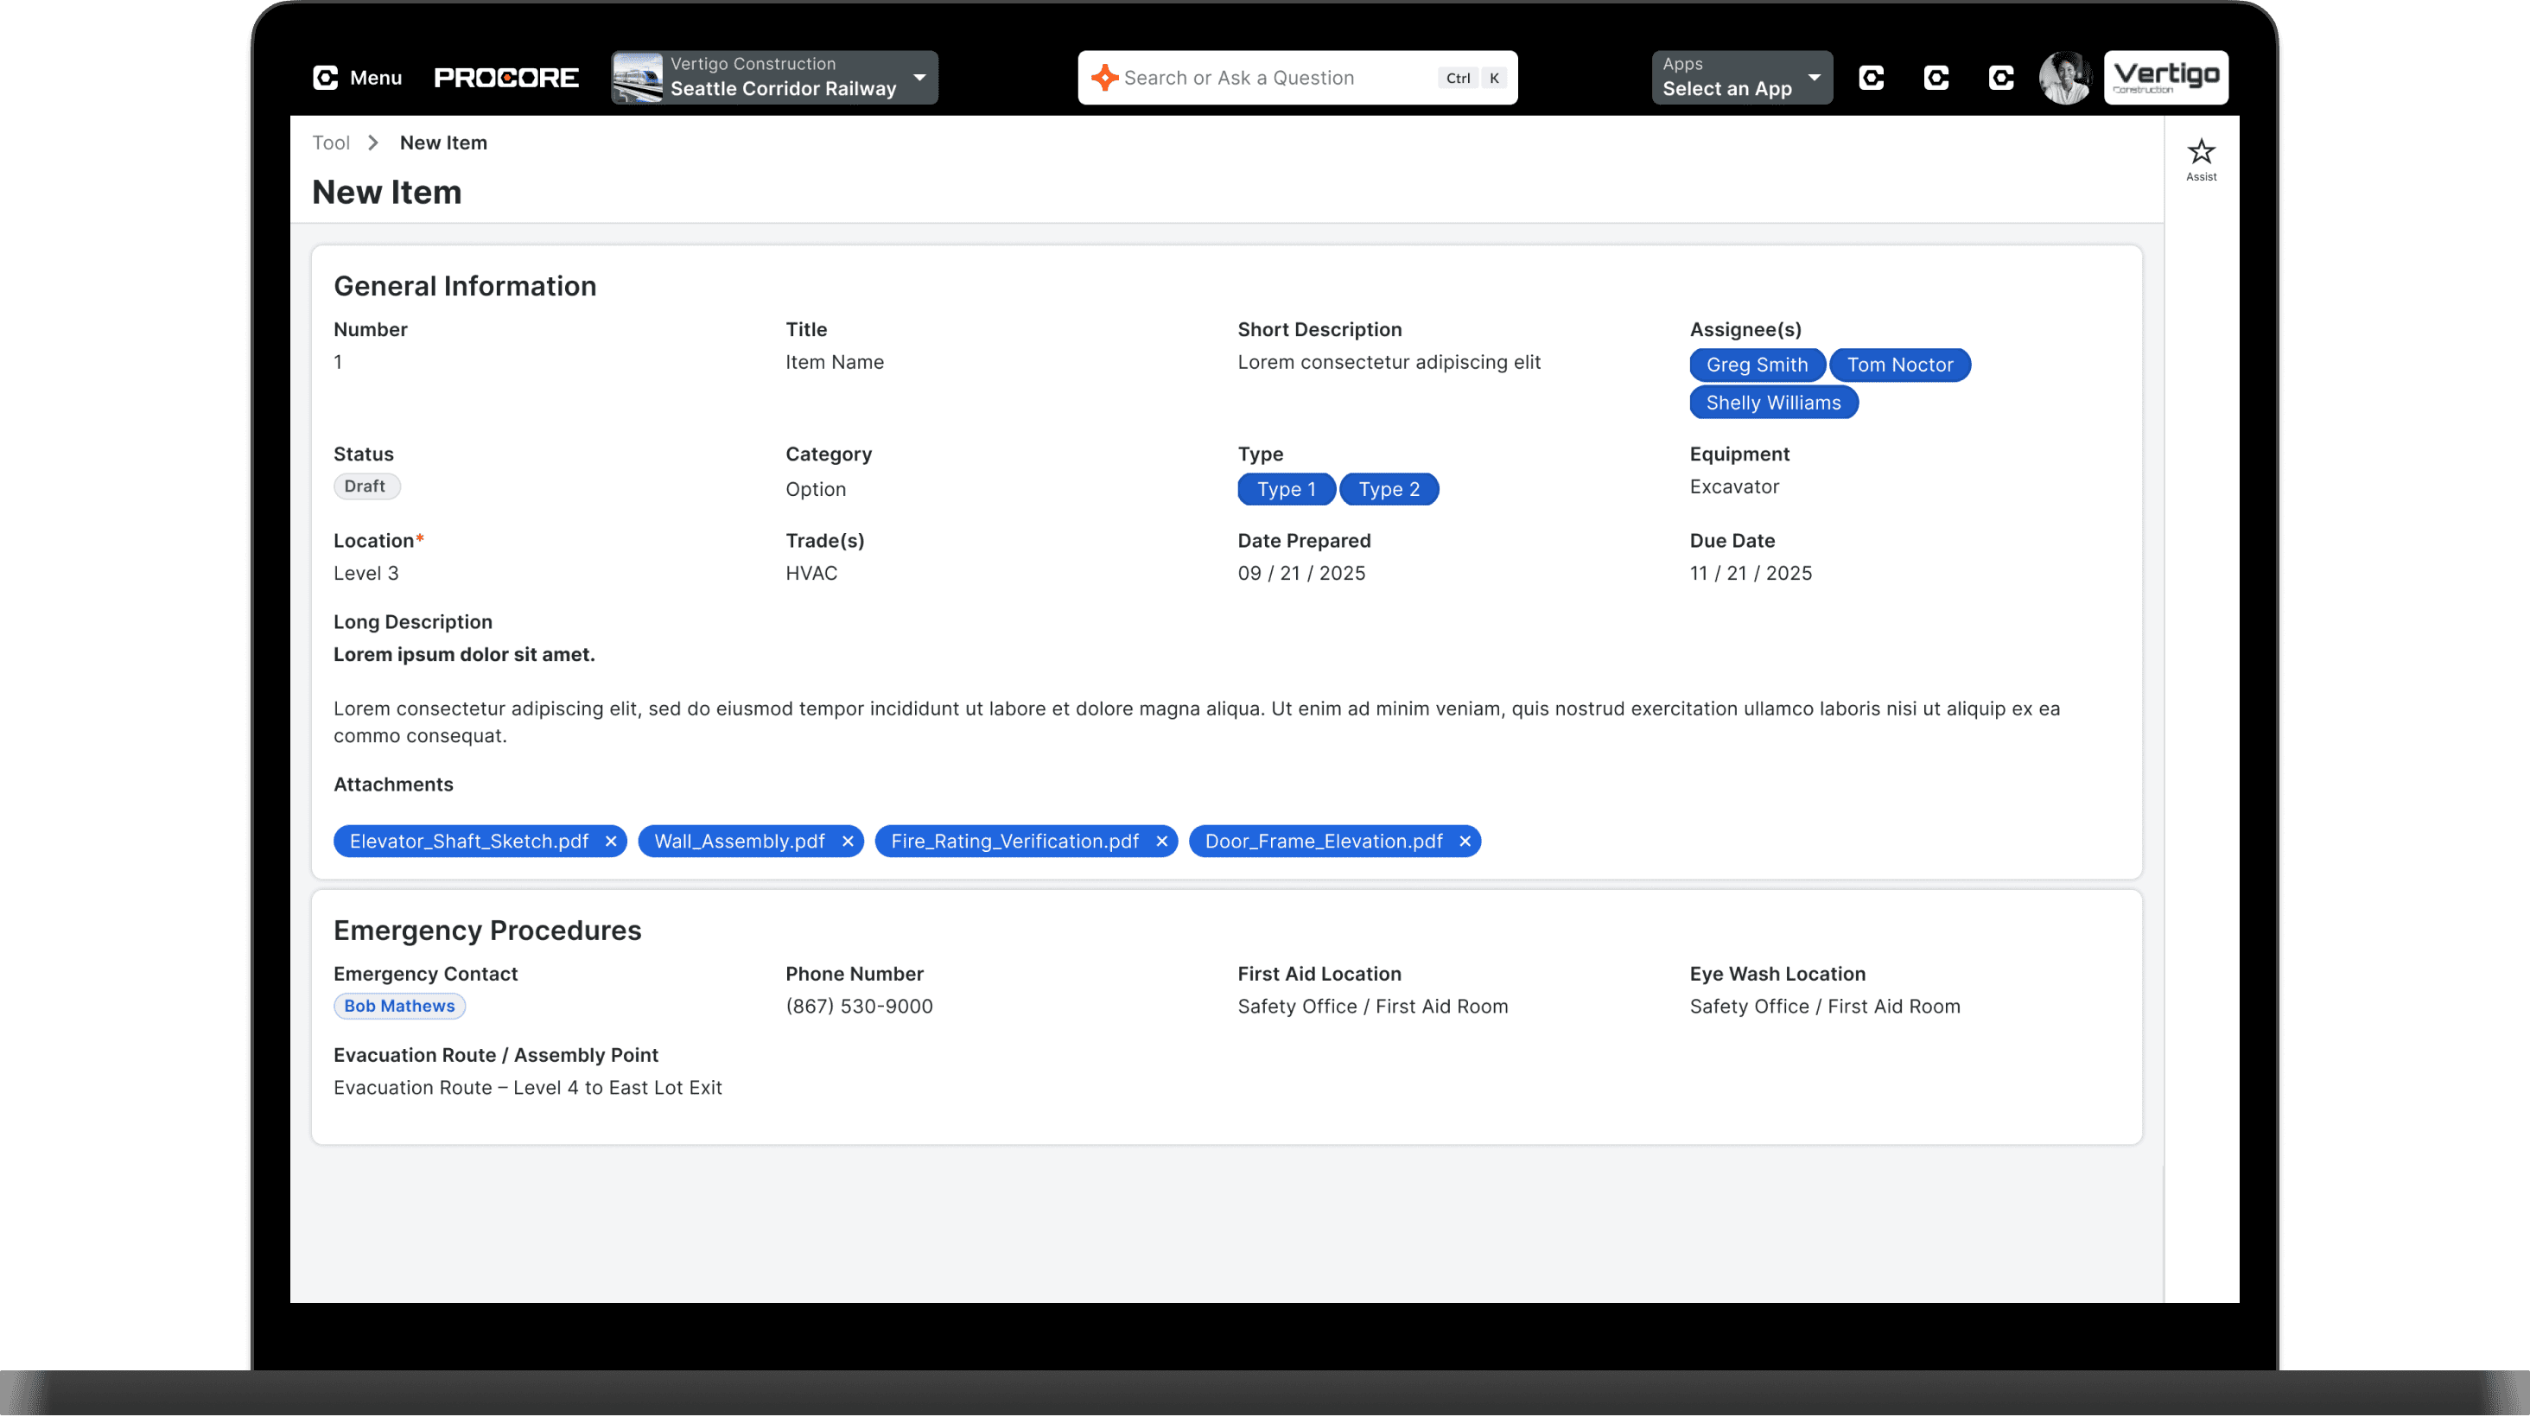Image resolution: width=2530 pixels, height=1417 pixels.
Task: Expand the Seattle Corridor Railway project dropdown
Action: coord(919,78)
